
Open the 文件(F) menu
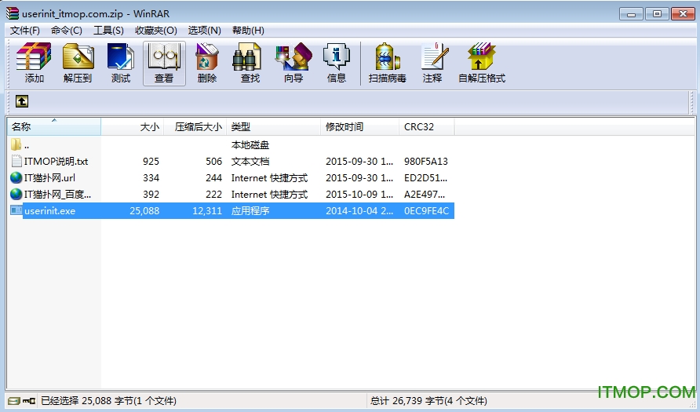tap(25, 31)
